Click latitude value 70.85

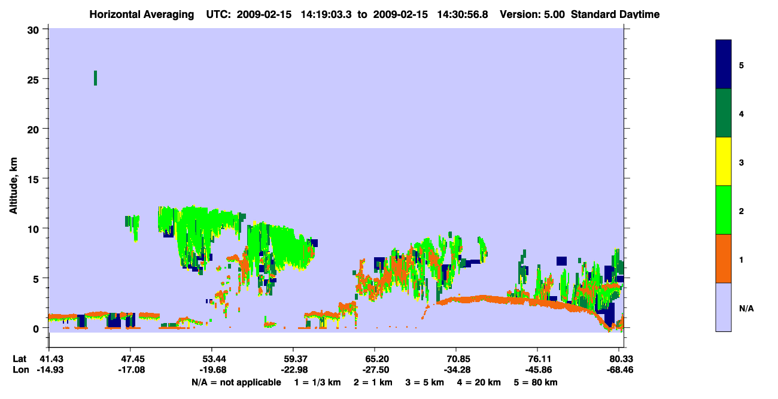click(456, 359)
